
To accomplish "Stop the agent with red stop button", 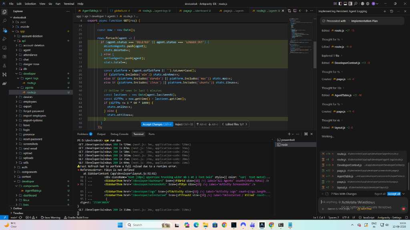I will click(404, 208).
